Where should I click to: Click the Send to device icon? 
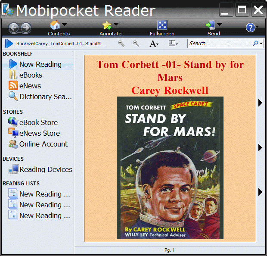click(211, 25)
